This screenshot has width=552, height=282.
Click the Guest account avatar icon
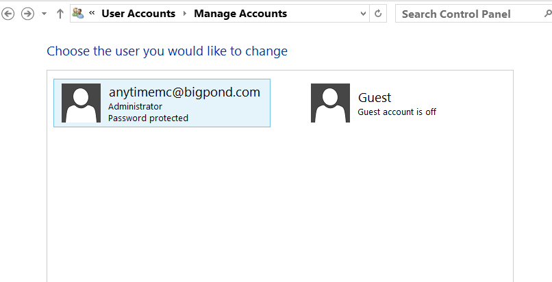[330, 103]
